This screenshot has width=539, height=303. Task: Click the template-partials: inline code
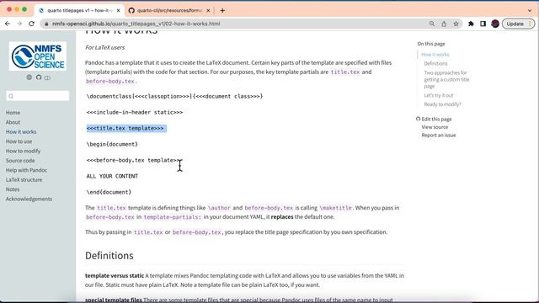[172, 217]
